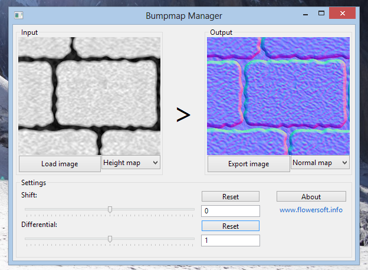Open the Height map input type dropdown

(x=131, y=162)
